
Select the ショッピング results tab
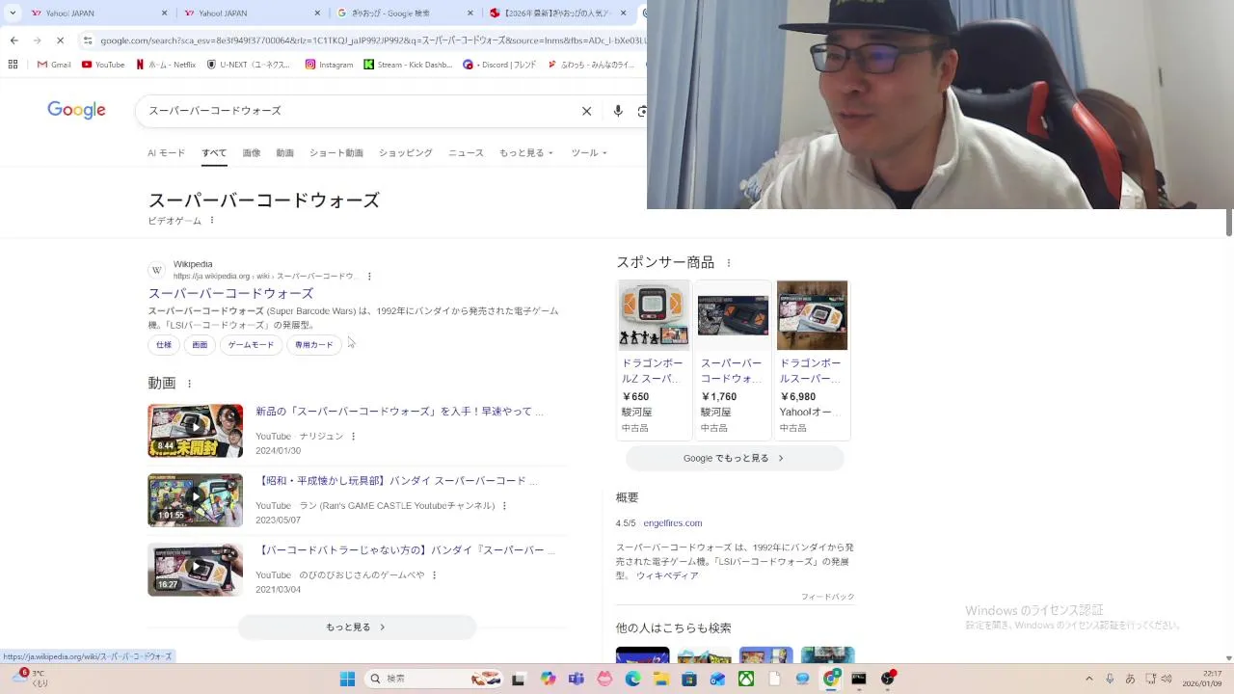pos(405,153)
